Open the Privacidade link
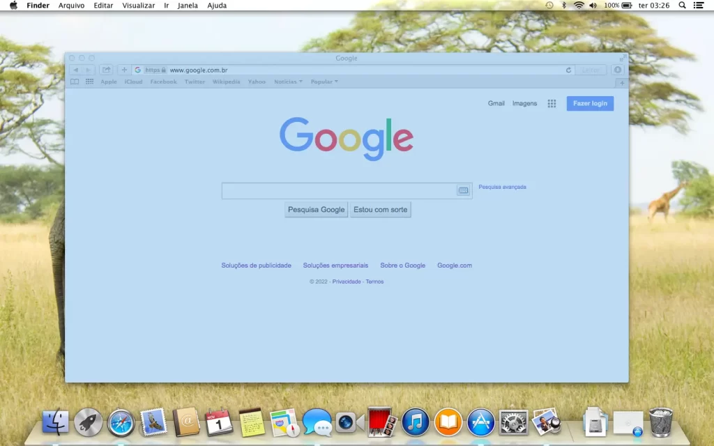 click(347, 282)
